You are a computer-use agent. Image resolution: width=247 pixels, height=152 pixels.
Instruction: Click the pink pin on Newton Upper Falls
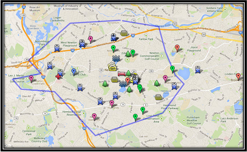(x=94, y=117)
